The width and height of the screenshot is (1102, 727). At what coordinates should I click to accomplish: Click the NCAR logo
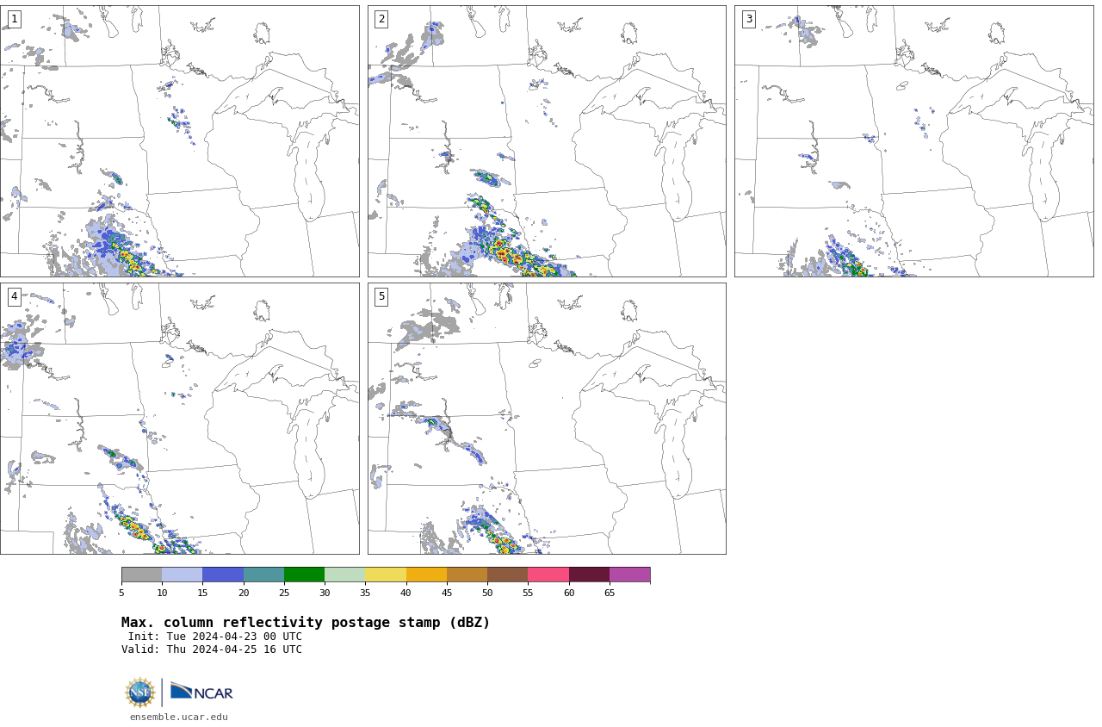201,693
